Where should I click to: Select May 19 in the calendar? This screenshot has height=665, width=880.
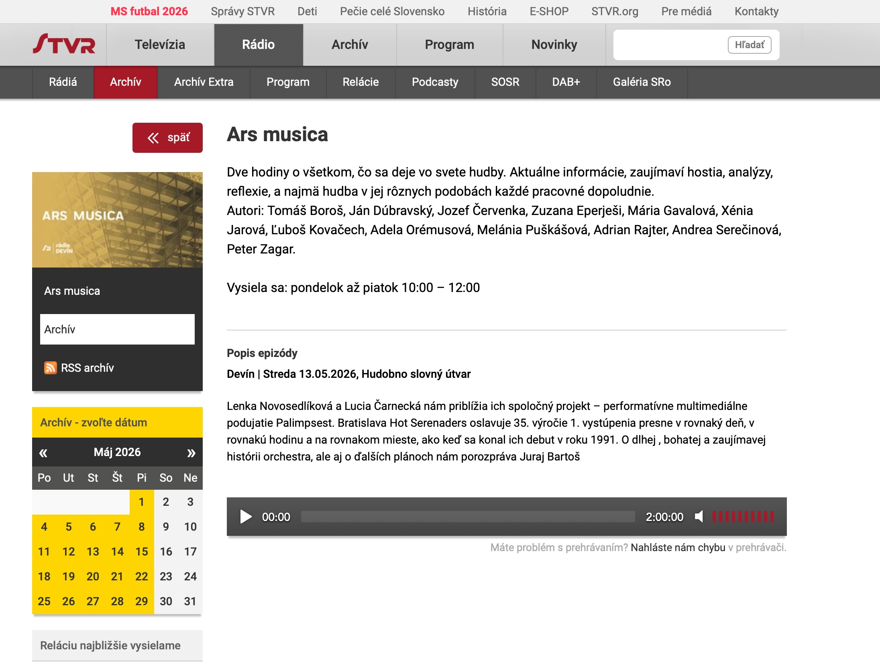pyautogui.click(x=69, y=576)
